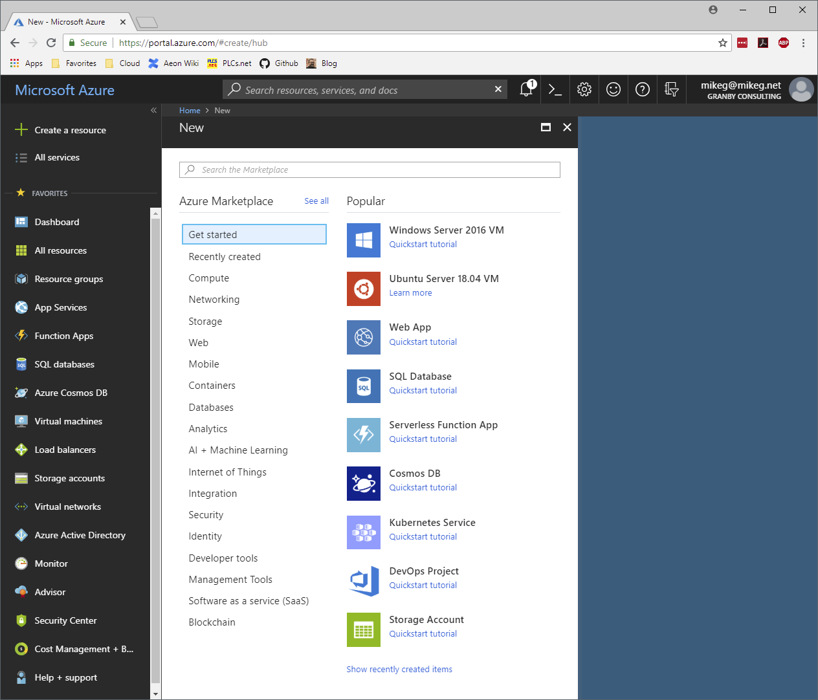Select the Networking category

214,300
